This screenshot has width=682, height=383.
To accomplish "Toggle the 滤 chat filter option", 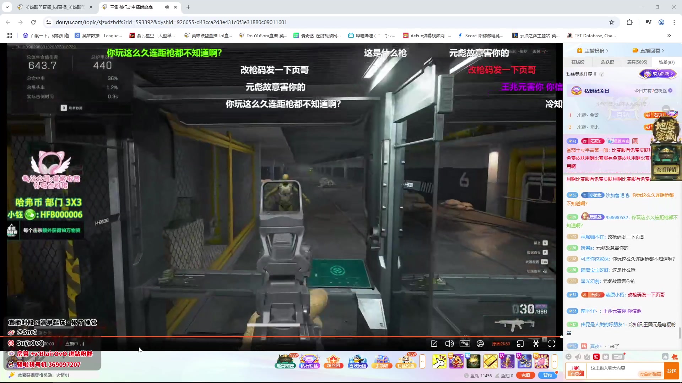I will (665, 357).
